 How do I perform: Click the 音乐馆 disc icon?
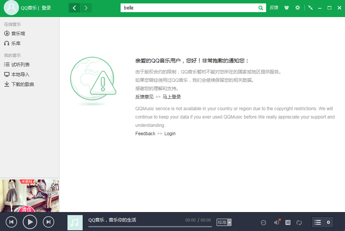coord(7,33)
